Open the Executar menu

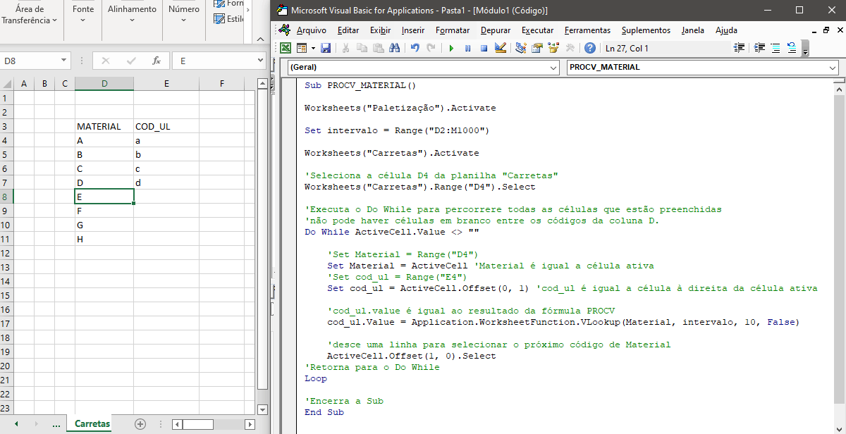[x=537, y=30]
